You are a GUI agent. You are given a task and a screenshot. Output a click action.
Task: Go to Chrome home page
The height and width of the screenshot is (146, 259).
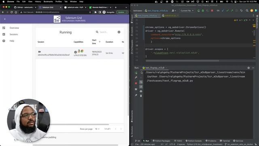click(16, 12)
